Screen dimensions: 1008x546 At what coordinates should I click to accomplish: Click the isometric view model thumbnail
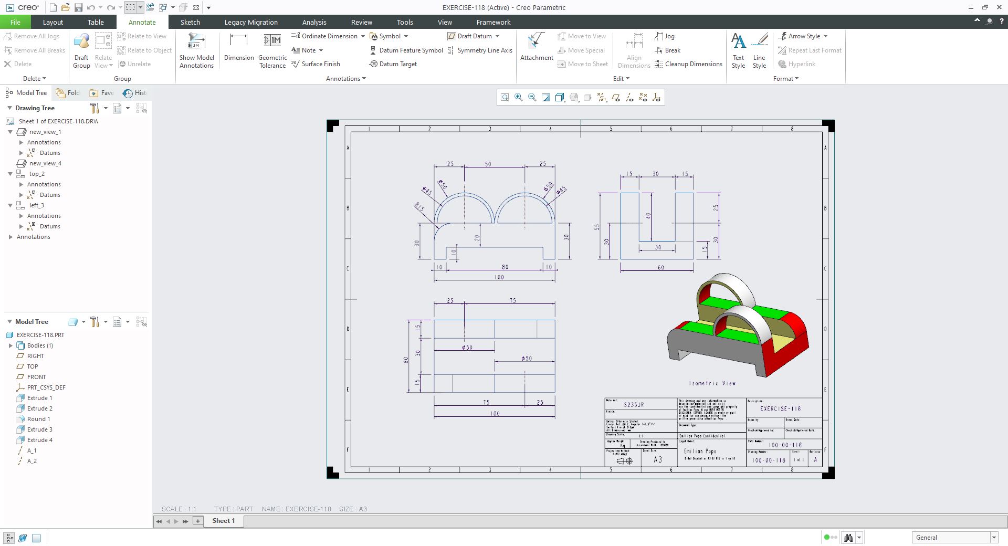(738, 325)
